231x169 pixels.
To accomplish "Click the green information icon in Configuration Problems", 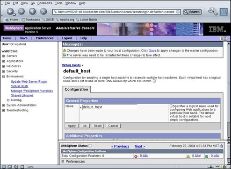I will coord(207,156).
